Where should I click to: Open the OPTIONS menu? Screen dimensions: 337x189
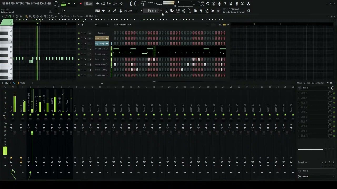35,4
